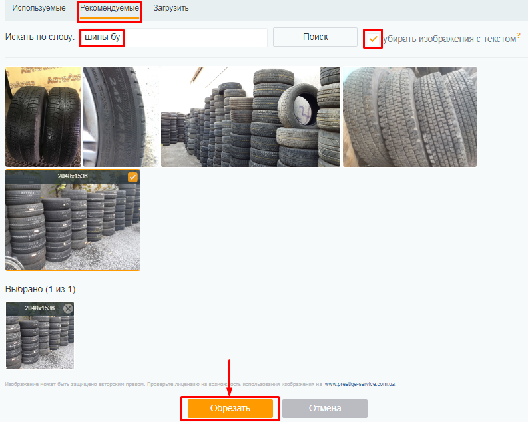The width and height of the screenshot is (528, 422).
Task: Select the thumbnail with two upright tires
Action: pos(43,116)
